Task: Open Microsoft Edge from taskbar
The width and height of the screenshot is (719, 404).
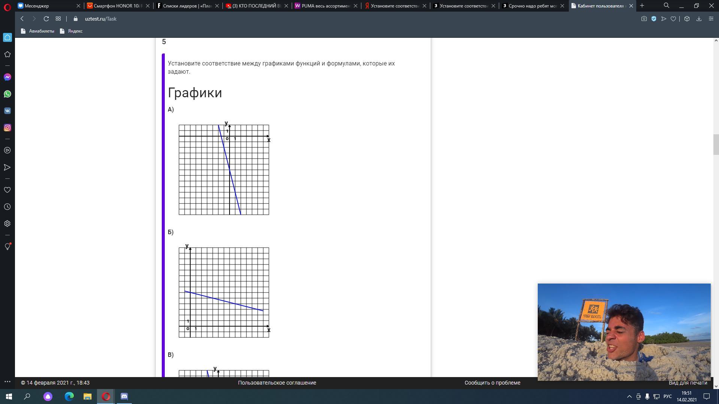Action: pyautogui.click(x=69, y=397)
